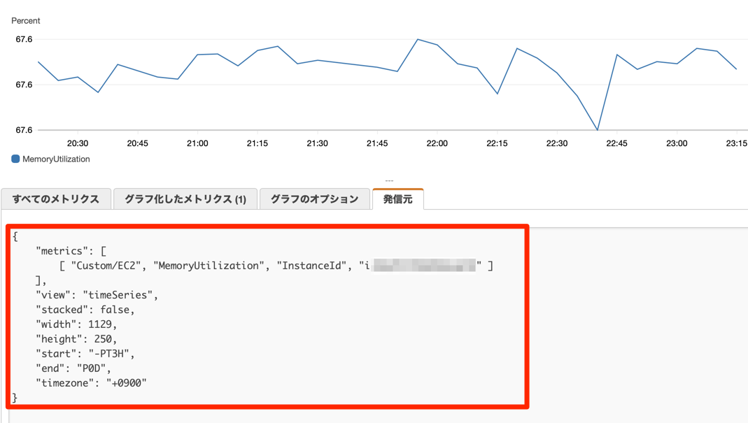Click the 21:15 label on time axis
The width and height of the screenshot is (748, 423).
tap(257, 143)
